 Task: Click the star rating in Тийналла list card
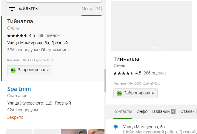coord(17,35)
